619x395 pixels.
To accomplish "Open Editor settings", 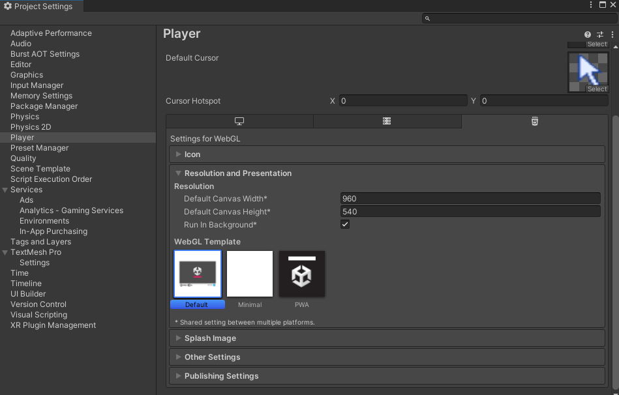I will (x=21, y=65).
